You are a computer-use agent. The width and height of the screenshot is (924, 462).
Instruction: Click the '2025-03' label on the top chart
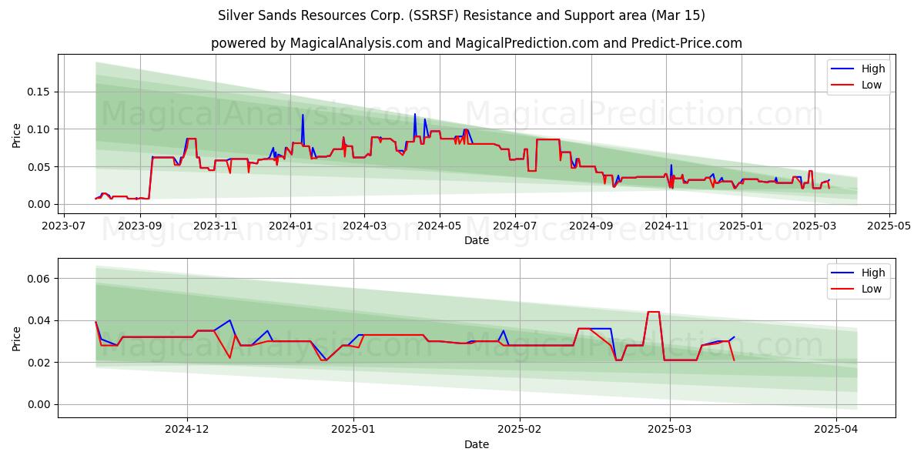click(814, 227)
